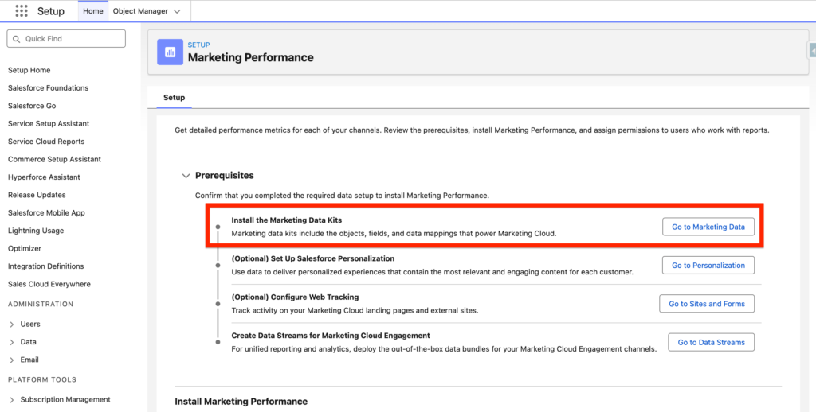Image resolution: width=816 pixels, height=412 pixels.
Task: Click the Marketing Performance chart icon
Action: point(170,52)
